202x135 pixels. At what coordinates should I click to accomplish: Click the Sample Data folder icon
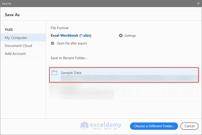[54, 73]
